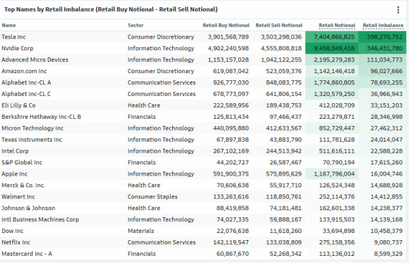
Task: Sort by Retail Sell Notional column
Action: [279, 25]
